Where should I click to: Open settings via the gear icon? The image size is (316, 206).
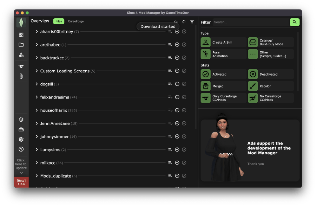(21, 140)
